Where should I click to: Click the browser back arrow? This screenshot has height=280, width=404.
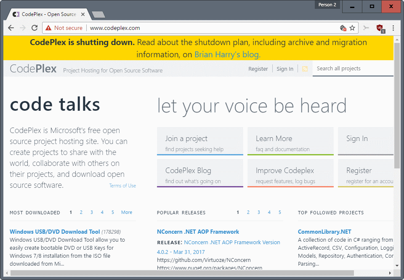pos(11,28)
